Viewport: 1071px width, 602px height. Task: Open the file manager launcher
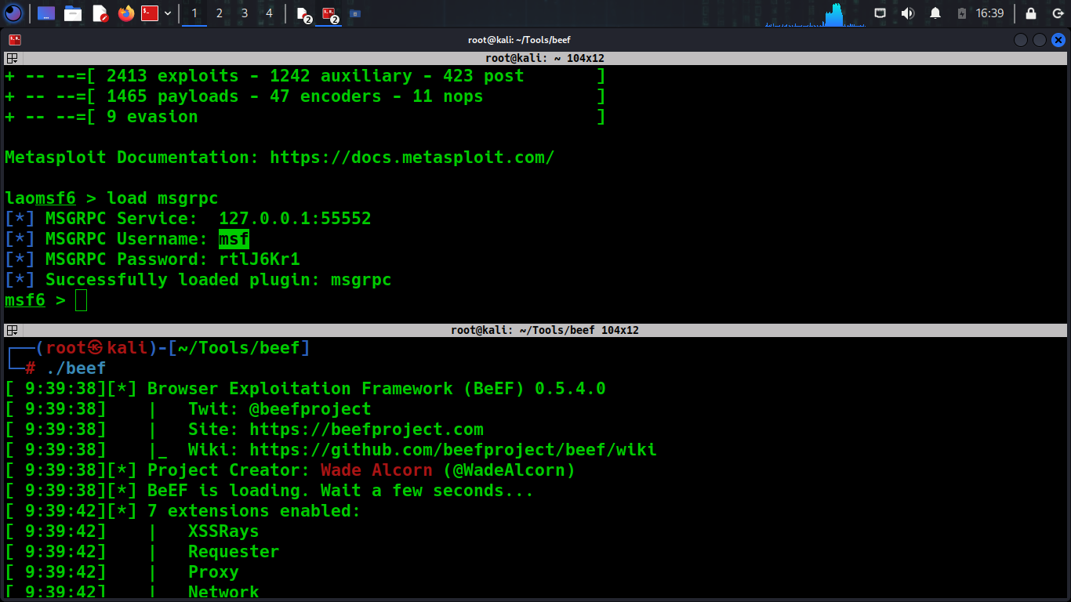[73, 13]
